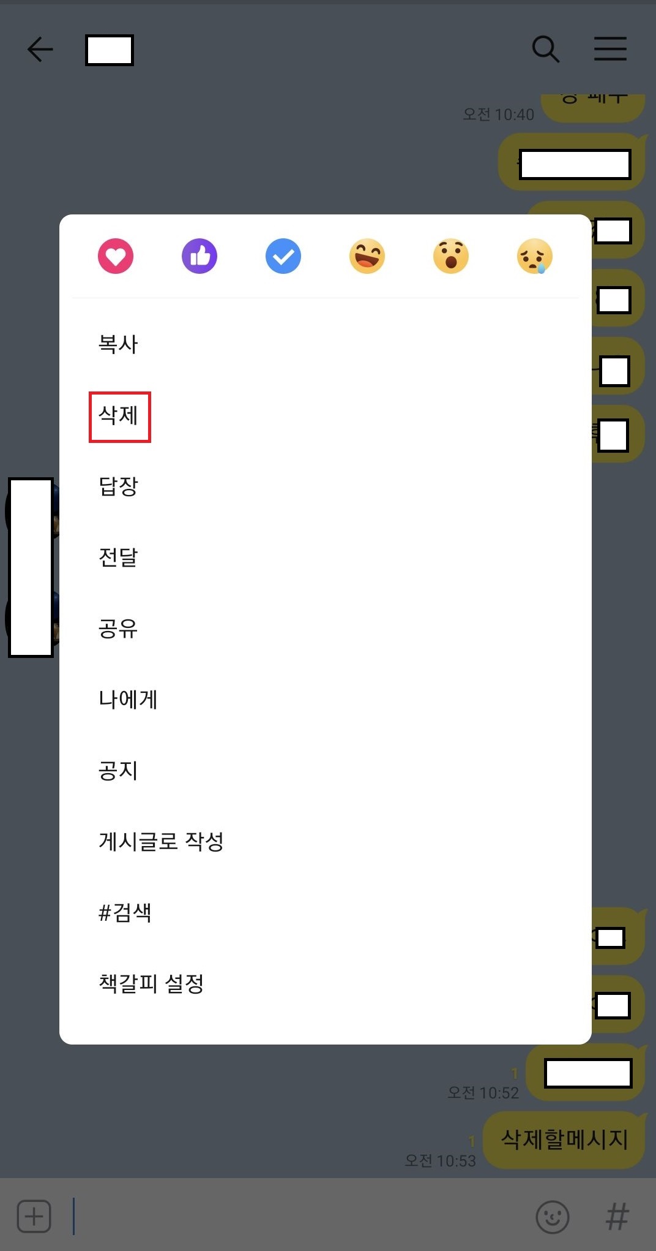Image resolution: width=656 pixels, height=1251 pixels.
Task: Open the emoticon smiley picker
Action: click(x=553, y=1217)
